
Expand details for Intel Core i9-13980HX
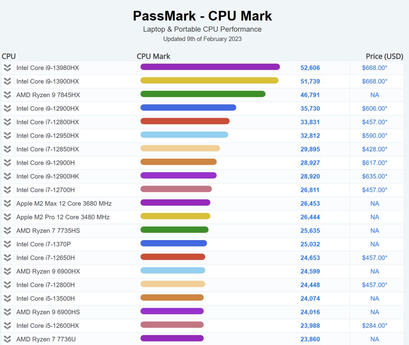click(7, 67)
